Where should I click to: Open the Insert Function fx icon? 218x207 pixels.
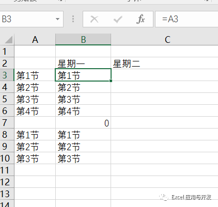pyautogui.click(x=141, y=19)
